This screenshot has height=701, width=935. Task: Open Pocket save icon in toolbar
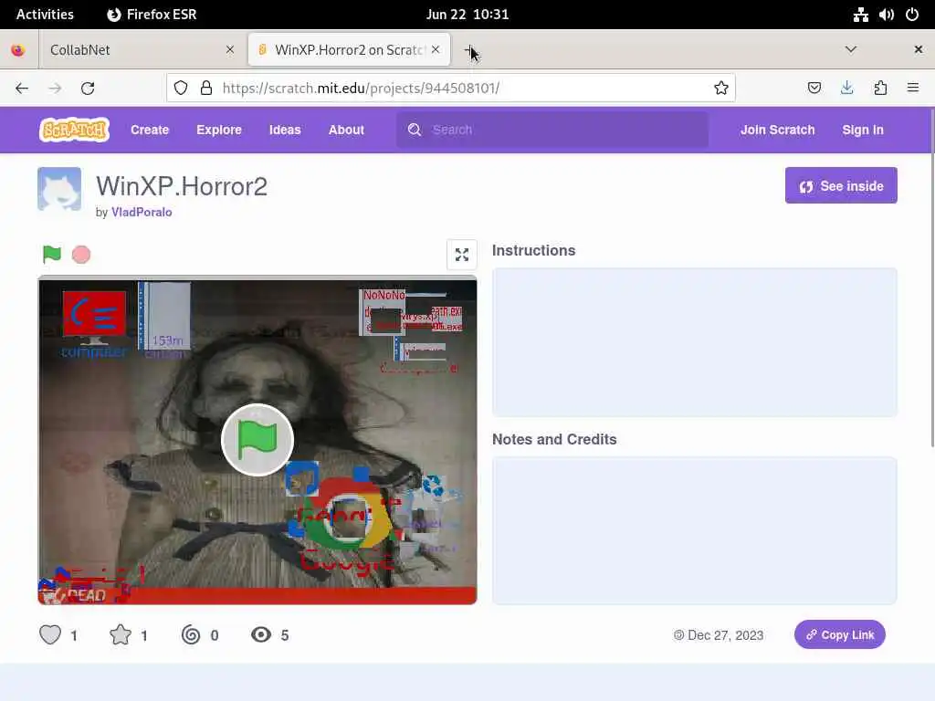click(x=814, y=89)
